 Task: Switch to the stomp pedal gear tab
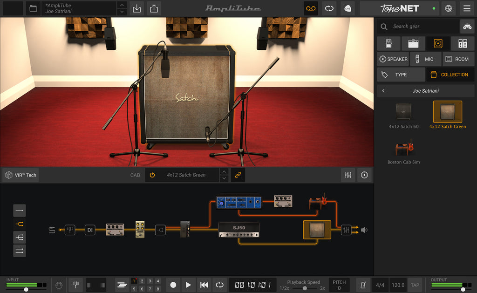388,43
